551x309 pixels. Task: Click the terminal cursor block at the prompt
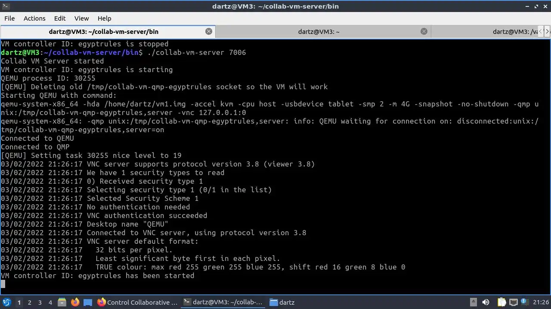(3, 284)
